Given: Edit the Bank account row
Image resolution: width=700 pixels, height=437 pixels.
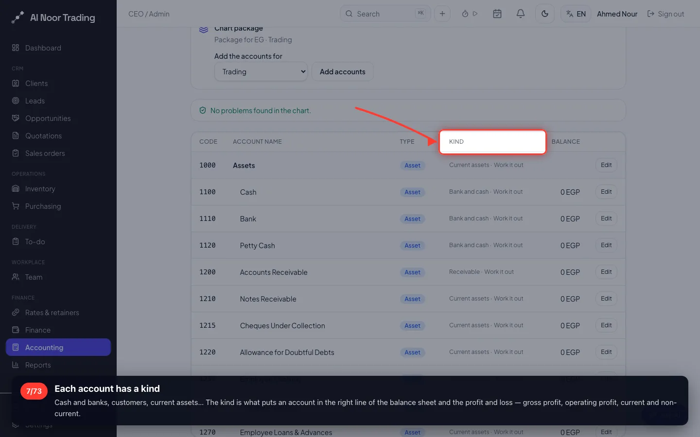Looking at the screenshot, I should coord(606,218).
